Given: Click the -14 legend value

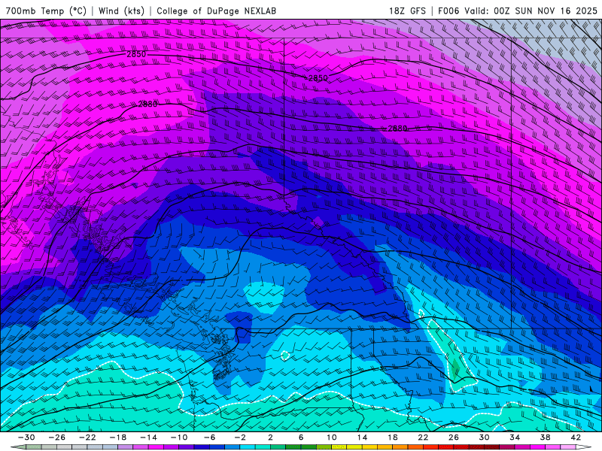Looking at the screenshot, I should (x=148, y=437).
